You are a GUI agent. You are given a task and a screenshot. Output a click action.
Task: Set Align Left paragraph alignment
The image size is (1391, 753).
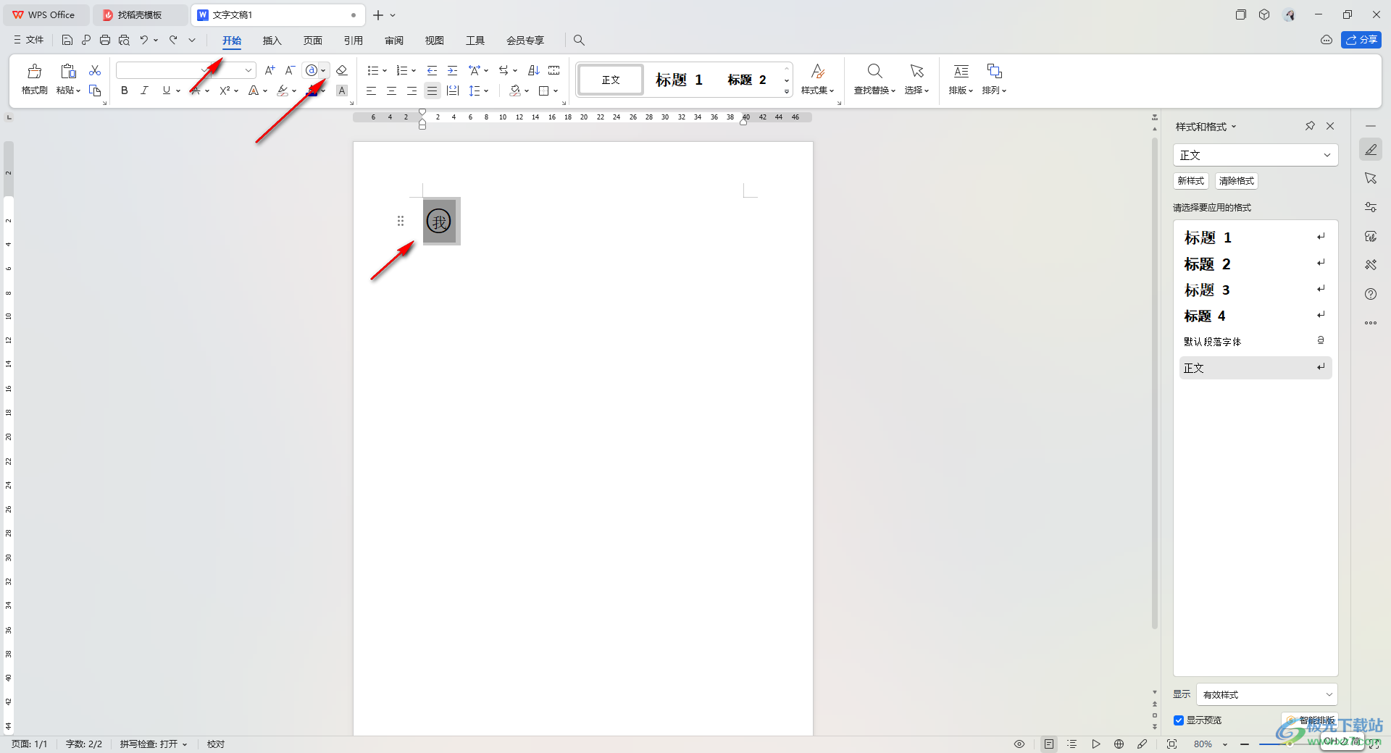[371, 91]
